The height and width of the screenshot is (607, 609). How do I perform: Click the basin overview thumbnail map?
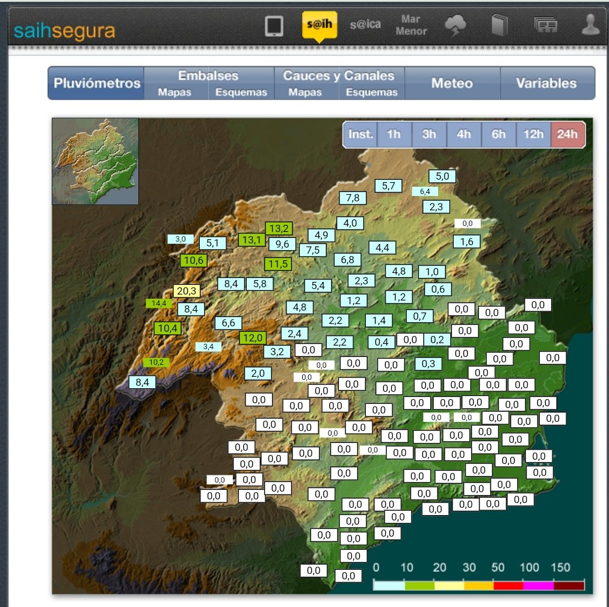(x=95, y=161)
